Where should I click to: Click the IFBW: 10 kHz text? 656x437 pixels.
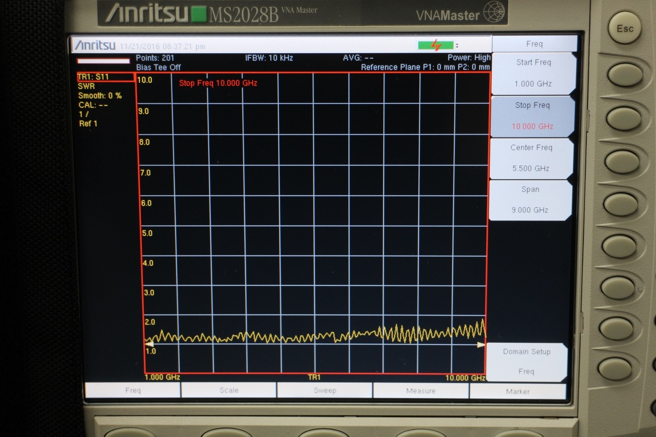click(269, 58)
